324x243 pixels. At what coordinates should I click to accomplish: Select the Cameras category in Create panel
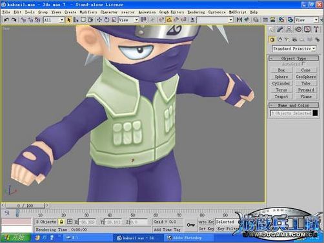pyautogui.click(x=294, y=39)
